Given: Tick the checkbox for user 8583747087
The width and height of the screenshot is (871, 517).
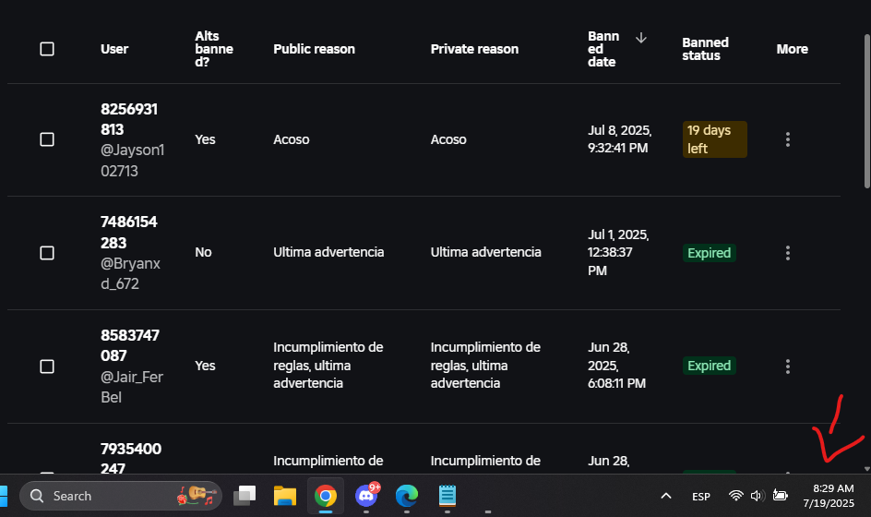Looking at the screenshot, I should (x=47, y=366).
